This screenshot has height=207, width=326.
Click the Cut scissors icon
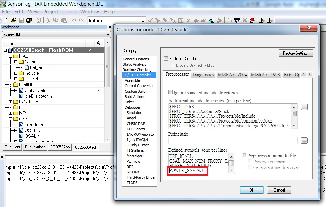click(48, 20)
